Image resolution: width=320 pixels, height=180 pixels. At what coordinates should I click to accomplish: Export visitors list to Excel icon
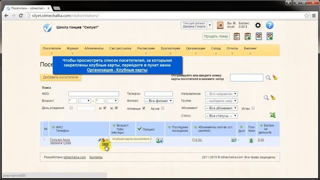pos(272,115)
